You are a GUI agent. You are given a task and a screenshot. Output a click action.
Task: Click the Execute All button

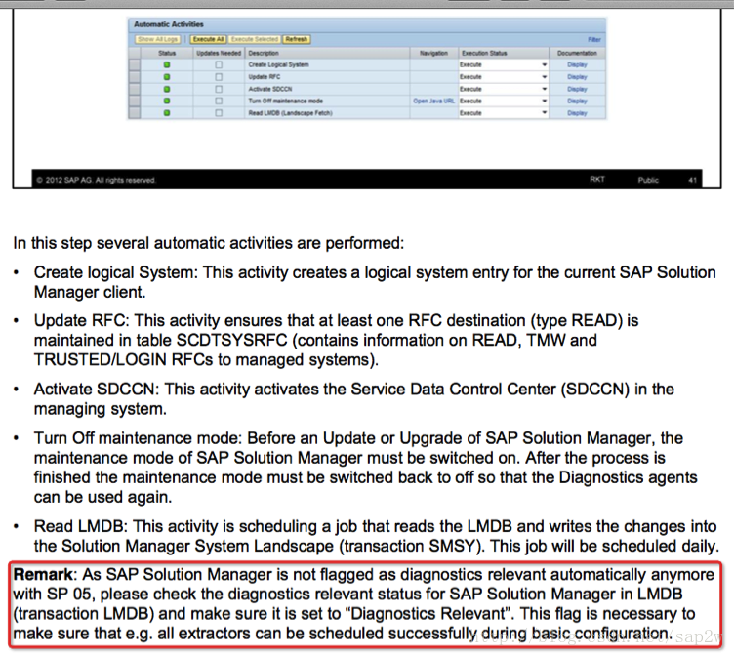(x=208, y=39)
